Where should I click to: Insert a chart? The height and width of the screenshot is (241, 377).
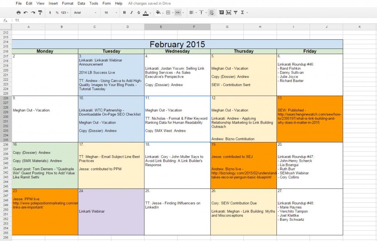(229, 12)
